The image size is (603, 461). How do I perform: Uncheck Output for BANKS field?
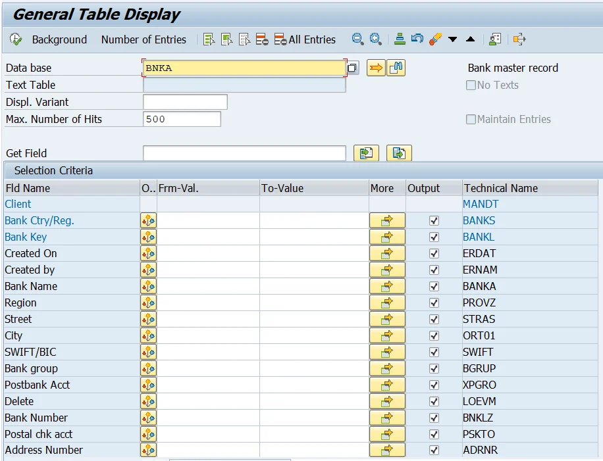434,221
